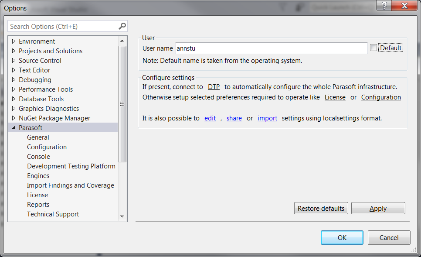Expand the Text Editor node
Image resolution: width=421 pixels, height=257 pixels.
pos(14,70)
